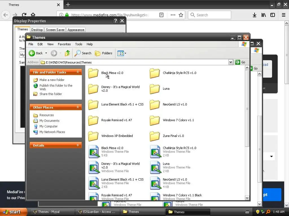Viewport: 289px width, 216px height.
Task: Open the Royale Remixed v1.47 folder
Action: click(110, 120)
